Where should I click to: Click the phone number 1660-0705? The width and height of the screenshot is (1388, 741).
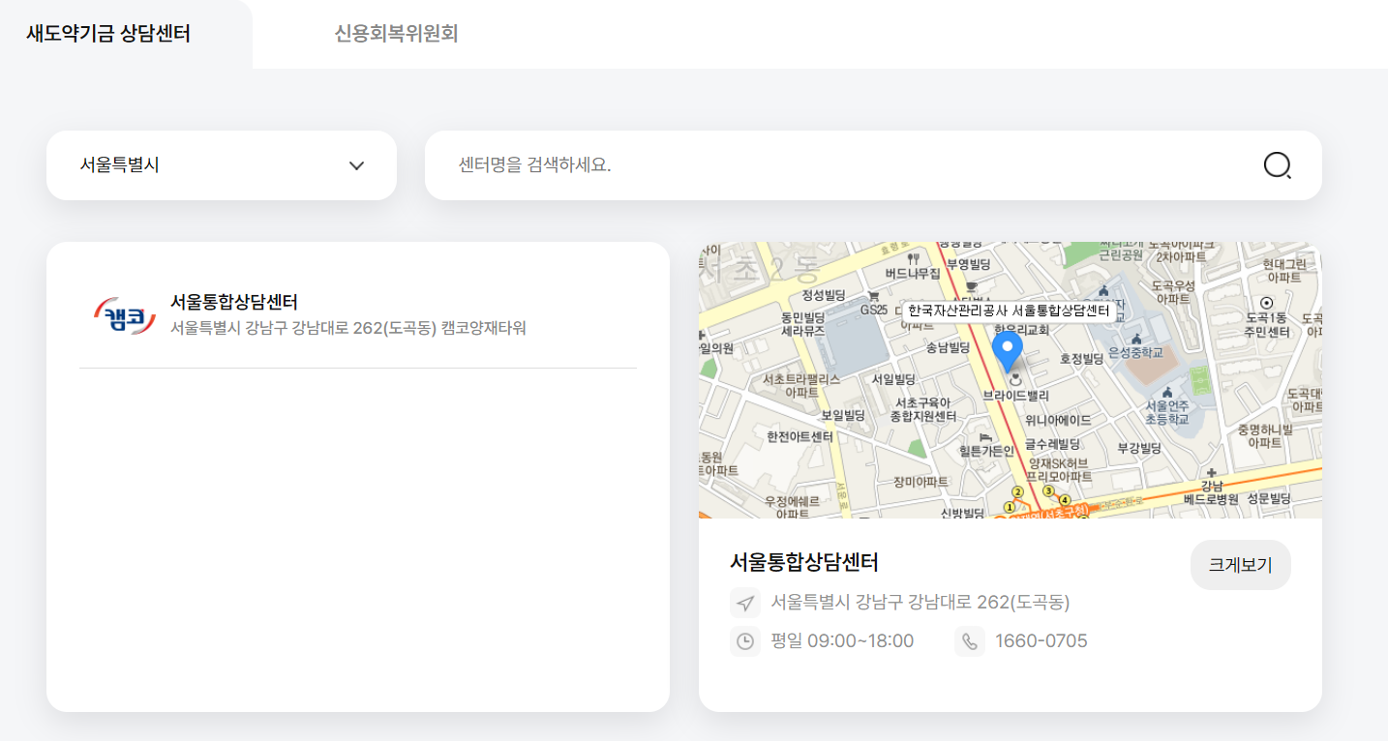(x=1041, y=641)
